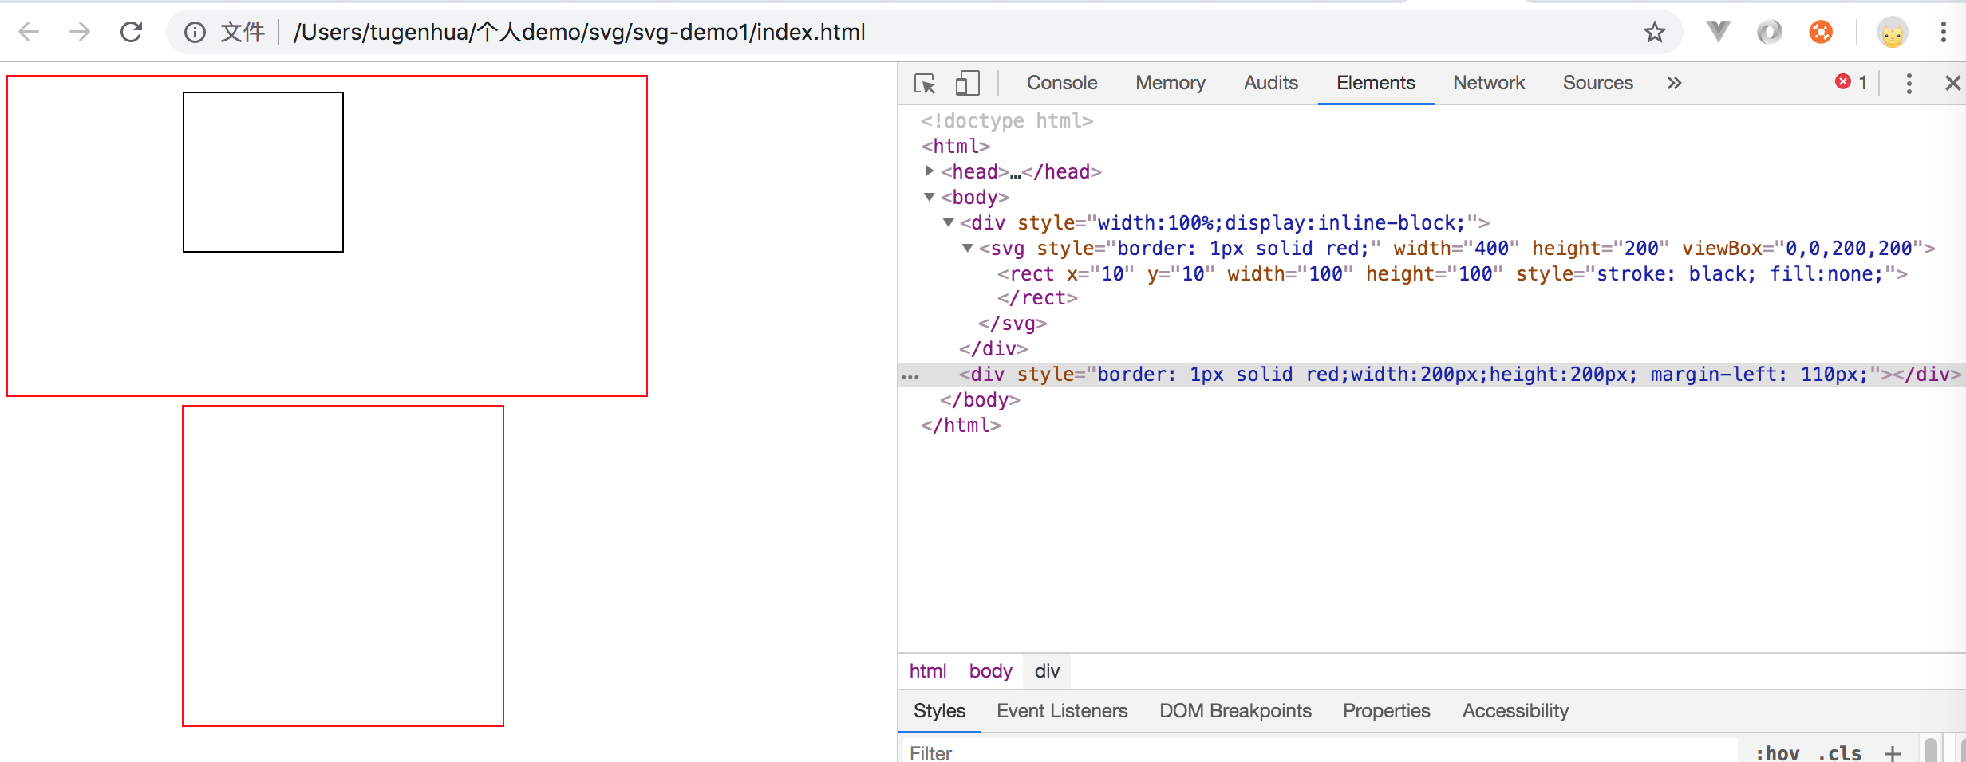This screenshot has width=1966, height=762.
Task: Toggle the .cls class editor
Action: 1839,752
